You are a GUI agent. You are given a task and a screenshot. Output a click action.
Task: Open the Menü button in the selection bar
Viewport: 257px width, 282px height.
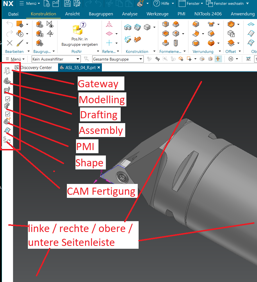tap(15, 59)
